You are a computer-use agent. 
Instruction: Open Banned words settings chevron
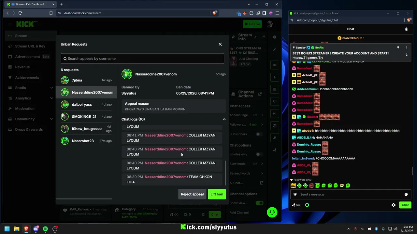click(262, 173)
